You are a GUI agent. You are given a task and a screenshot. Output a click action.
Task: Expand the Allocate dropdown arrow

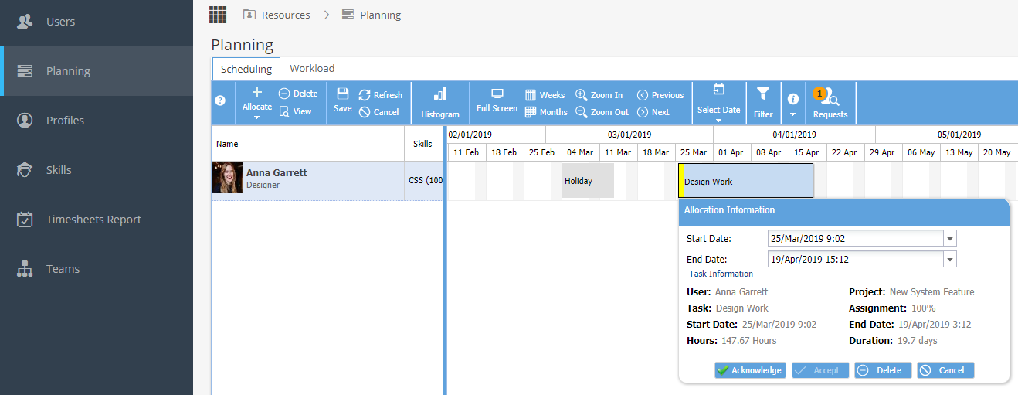(x=257, y=119)
